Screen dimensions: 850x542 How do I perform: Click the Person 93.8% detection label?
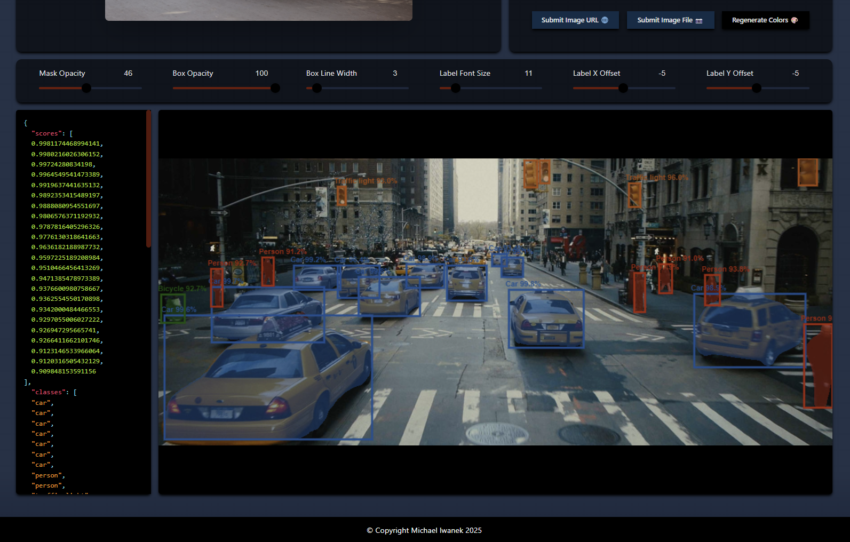[x=725, y=269]
